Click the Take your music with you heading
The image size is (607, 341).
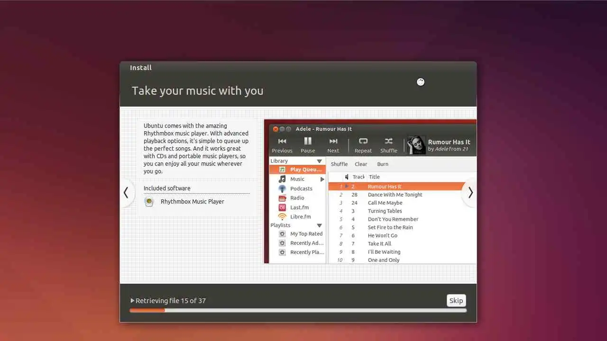197,91
